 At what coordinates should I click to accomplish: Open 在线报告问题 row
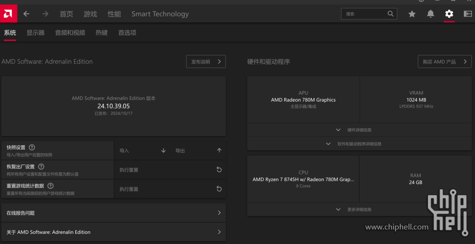114,213
